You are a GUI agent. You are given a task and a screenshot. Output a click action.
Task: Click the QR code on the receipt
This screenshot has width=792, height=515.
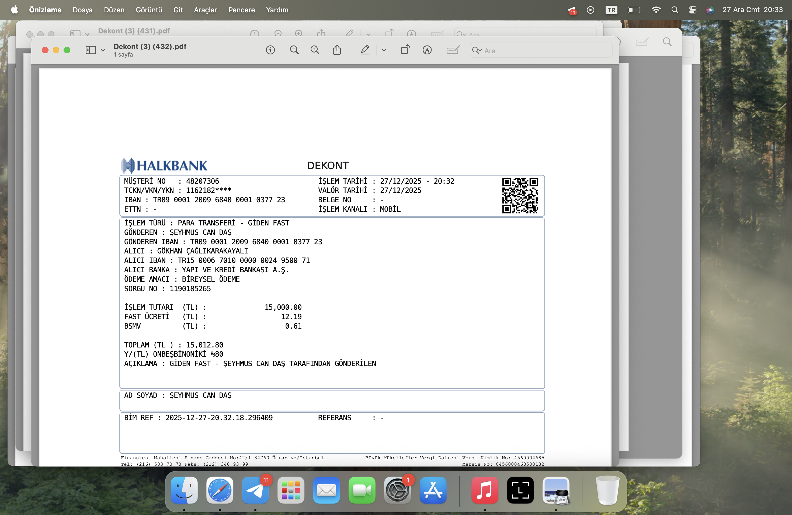click(x=520, y=195)
